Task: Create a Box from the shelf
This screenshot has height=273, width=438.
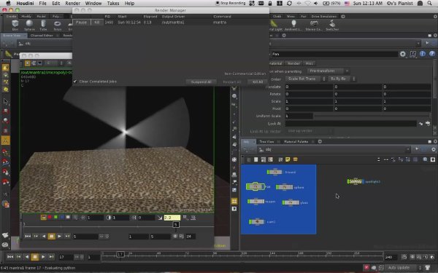Action: (15, 25)
